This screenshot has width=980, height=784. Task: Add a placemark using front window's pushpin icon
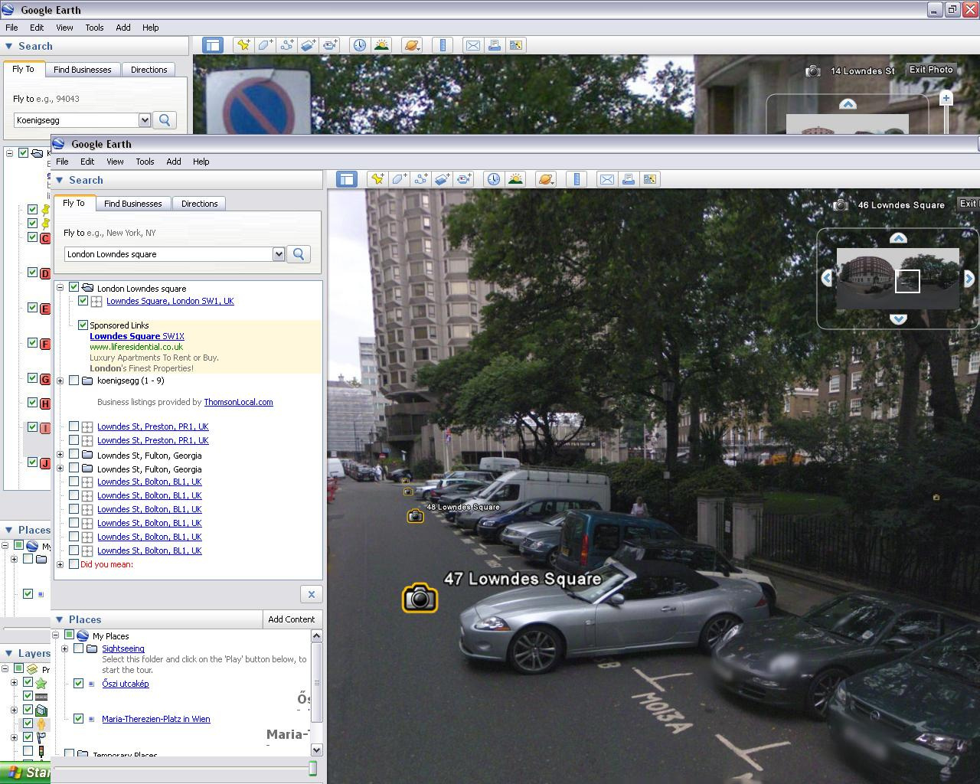(x=377, y=179)
